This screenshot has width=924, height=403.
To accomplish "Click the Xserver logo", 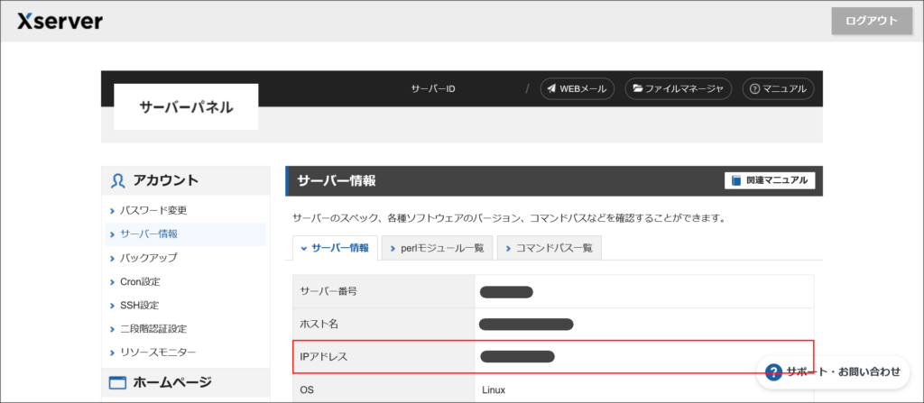I will (x=60, y=21).
